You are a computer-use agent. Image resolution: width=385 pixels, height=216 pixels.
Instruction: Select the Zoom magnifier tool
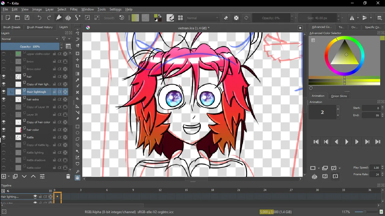coord(78,172)
